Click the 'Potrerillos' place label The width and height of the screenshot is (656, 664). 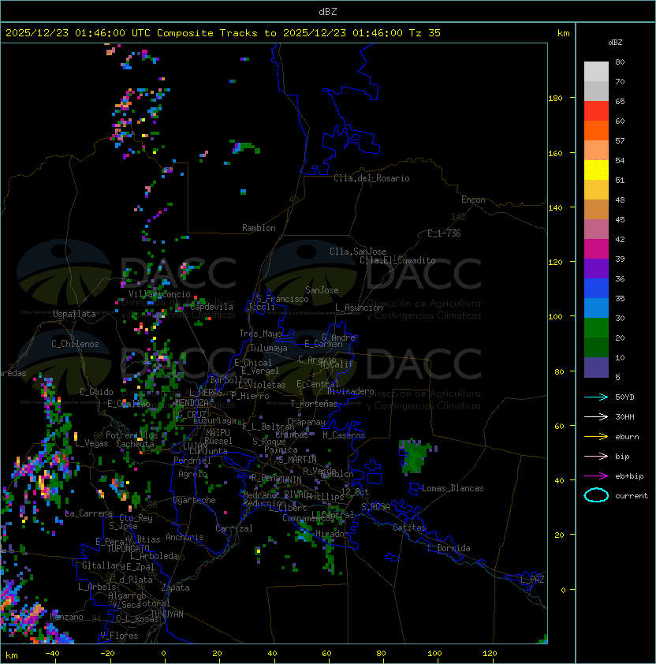click(x=132, y=435)
